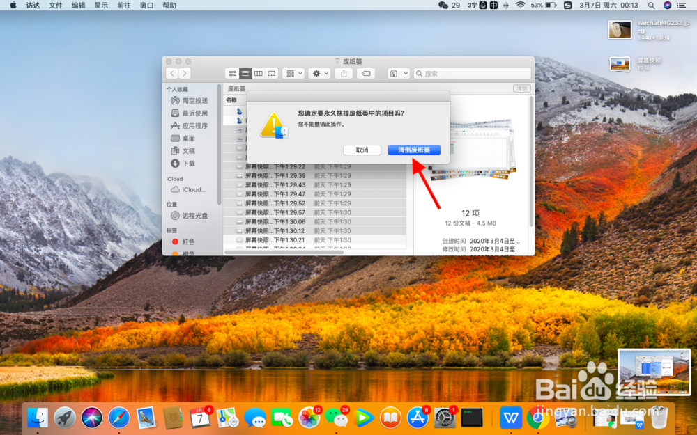This screenshot has width=697, height=435.
Task: Select file 屏幕快照...下午1.30.06
Action: pos(314,221)
